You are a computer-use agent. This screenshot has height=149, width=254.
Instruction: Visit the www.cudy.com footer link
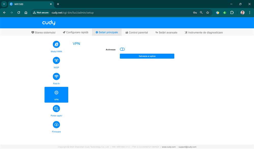(x=169, y=147)
